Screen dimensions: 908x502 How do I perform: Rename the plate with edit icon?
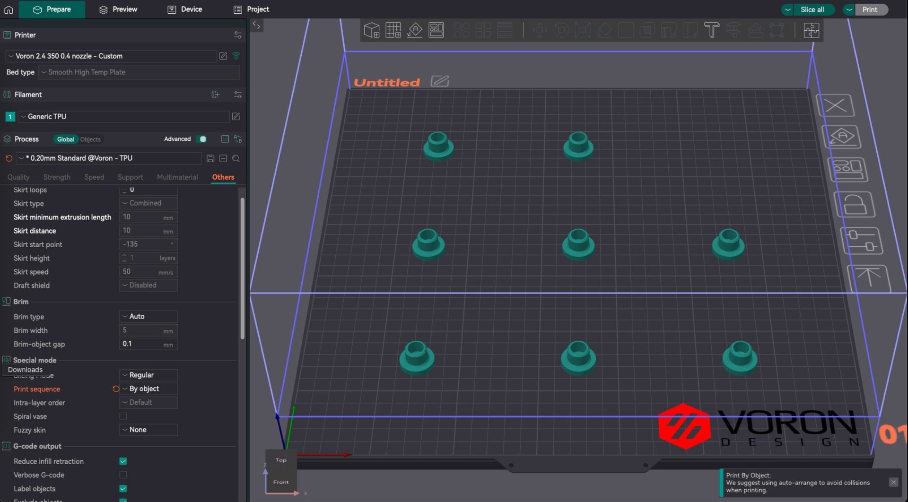440,81
